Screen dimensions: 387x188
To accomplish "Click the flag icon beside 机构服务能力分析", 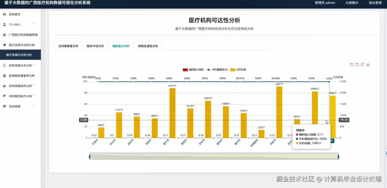I will point(4,96).
